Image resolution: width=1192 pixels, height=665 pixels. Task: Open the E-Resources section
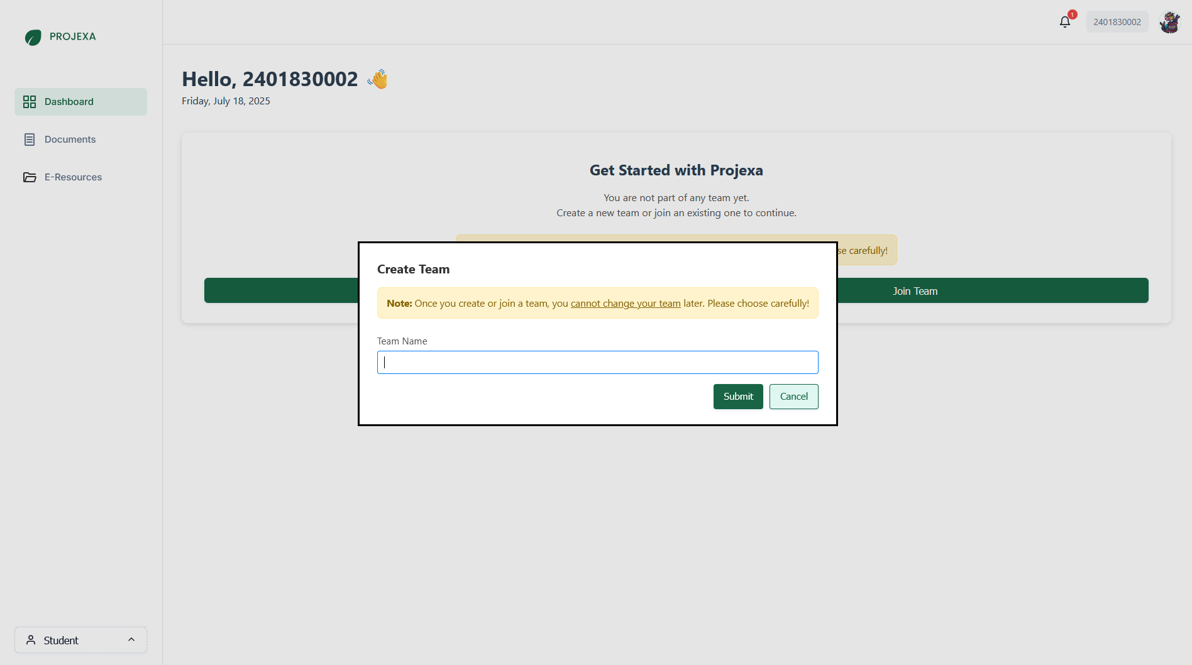click(73, 177)
